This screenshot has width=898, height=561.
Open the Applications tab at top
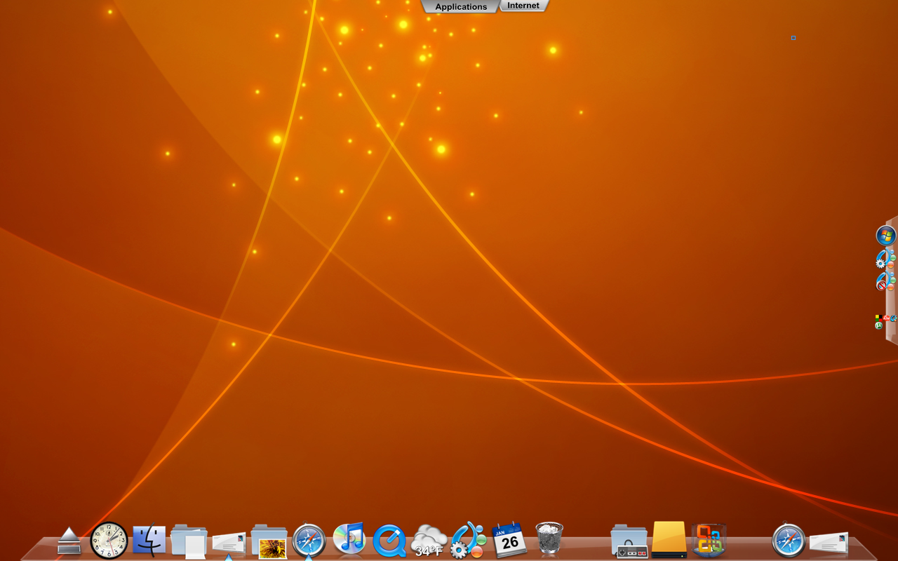(461, 6)
